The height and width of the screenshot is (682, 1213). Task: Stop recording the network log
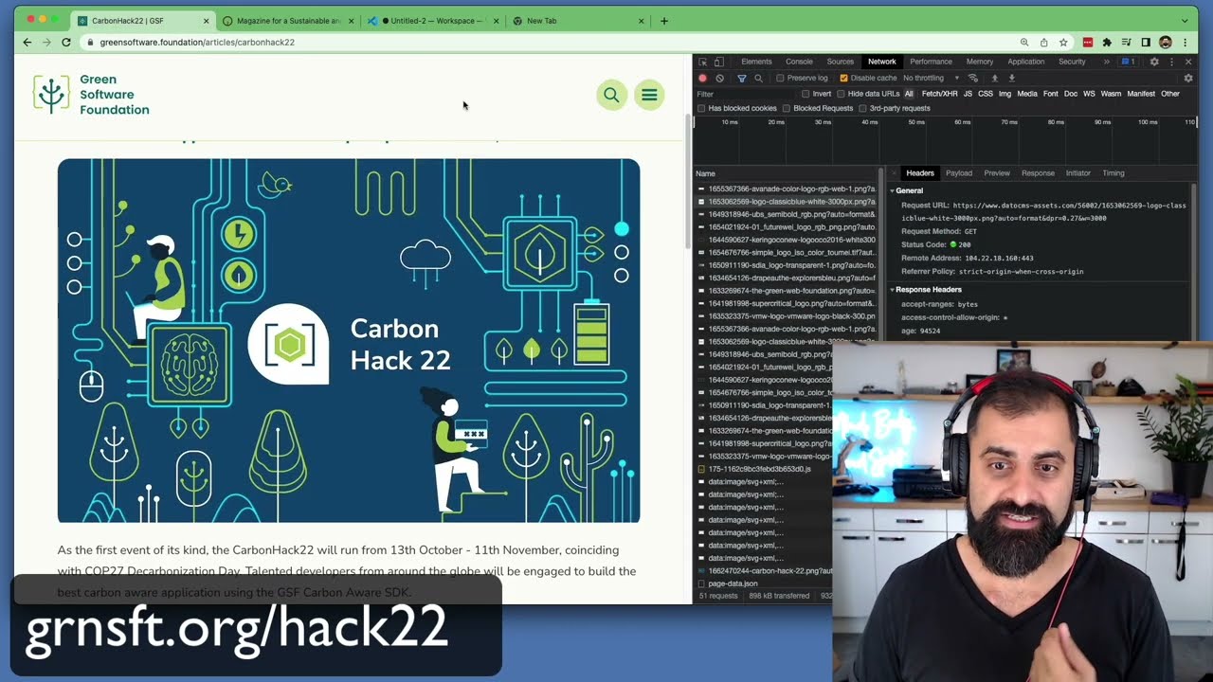702,78
